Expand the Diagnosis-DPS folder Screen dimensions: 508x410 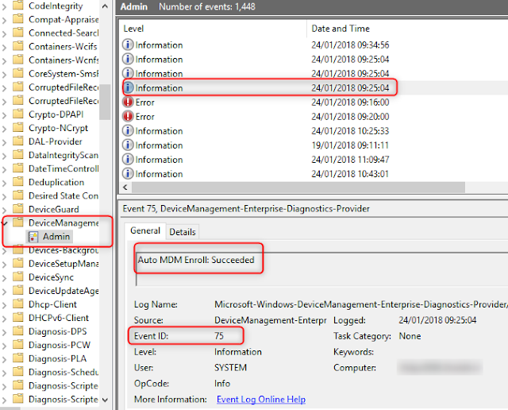coord(4,332)
